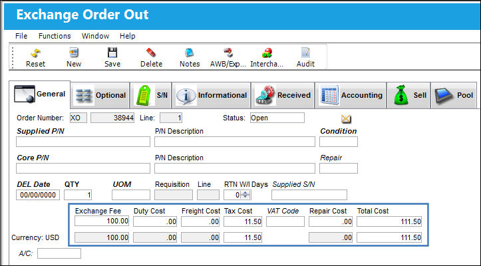Switch to the Pool tab
The width and height of the screenshot is (481, 266).
(454, 95)
